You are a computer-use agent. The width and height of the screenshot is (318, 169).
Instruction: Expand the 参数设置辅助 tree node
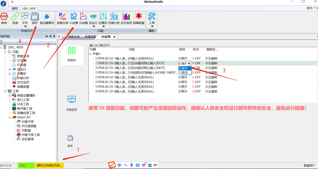(10, 95)
